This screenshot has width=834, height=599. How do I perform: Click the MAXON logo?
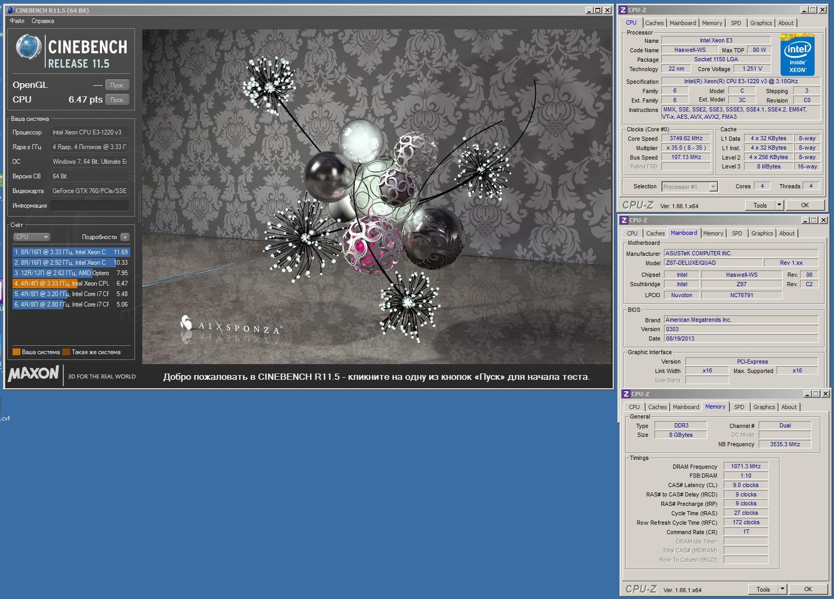click(33, 373)
